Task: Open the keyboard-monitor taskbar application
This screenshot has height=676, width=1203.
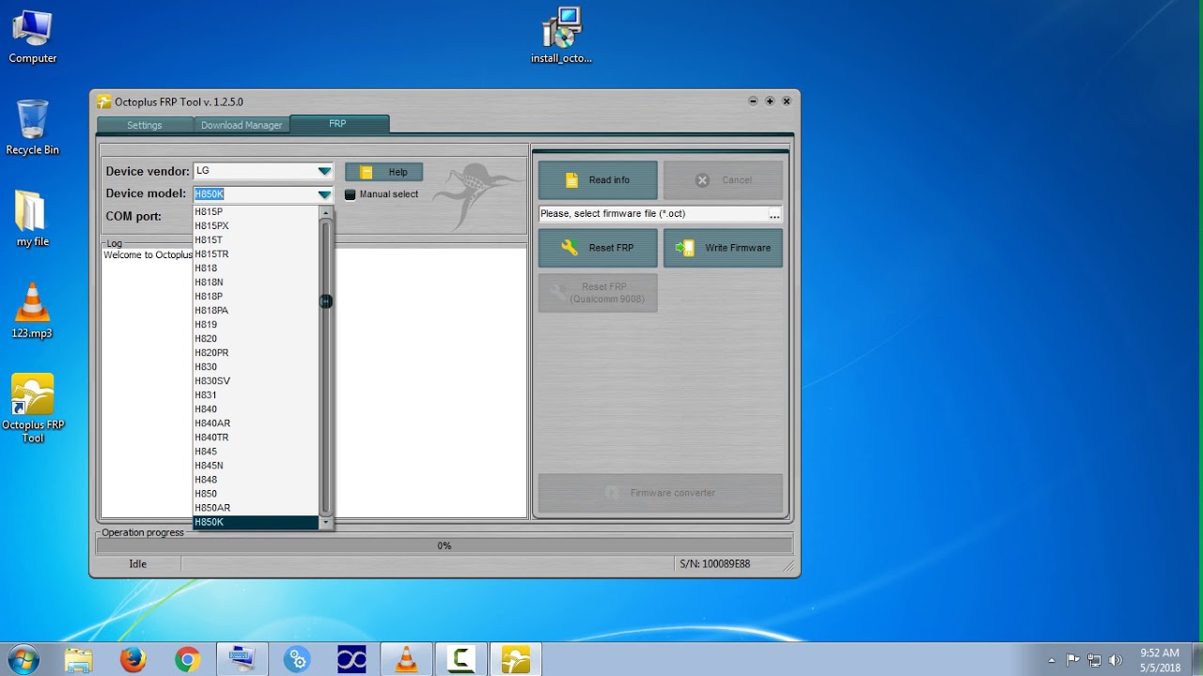Action: click(x=242, y=660)
